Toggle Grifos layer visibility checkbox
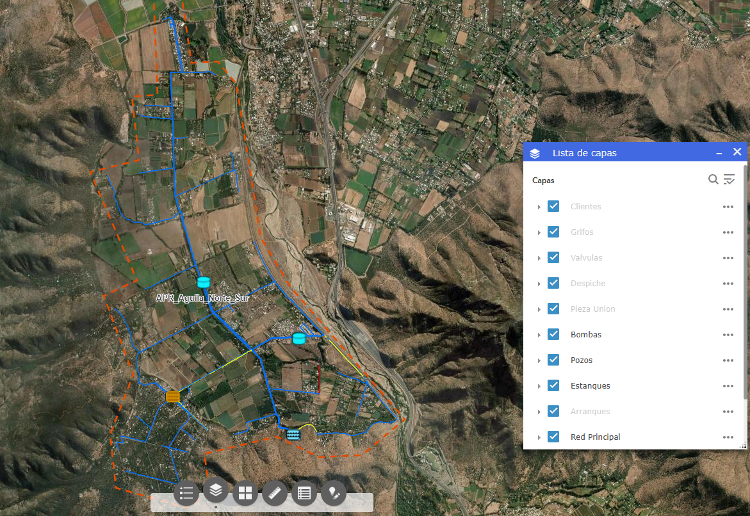750x516 pixels. [x=553, y=232]
